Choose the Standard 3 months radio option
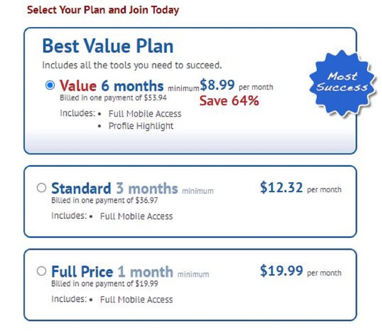This screenshot has height=334, width=382. click(42, 188)
